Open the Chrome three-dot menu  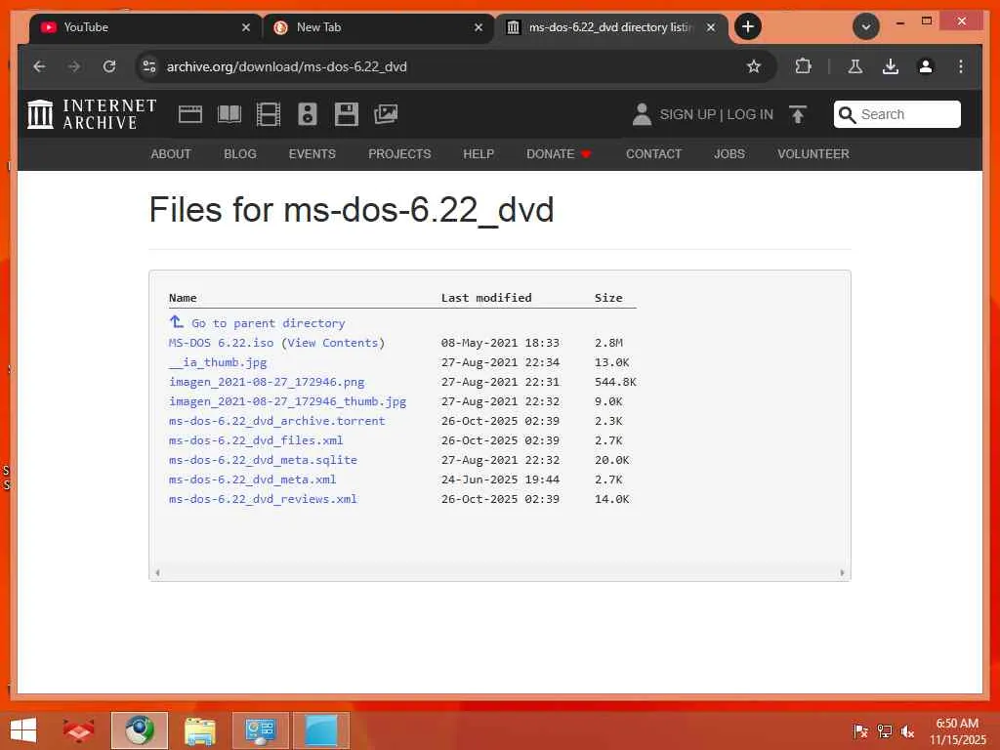click(961, 66)
